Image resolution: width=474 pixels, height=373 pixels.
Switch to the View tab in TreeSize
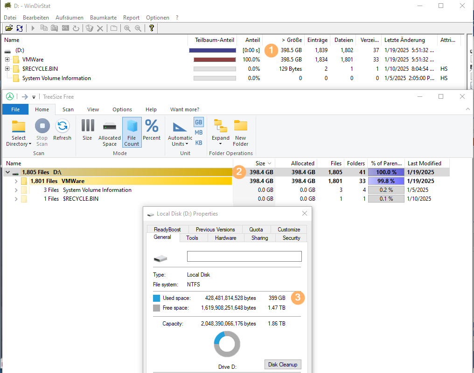tap(93, 109)
